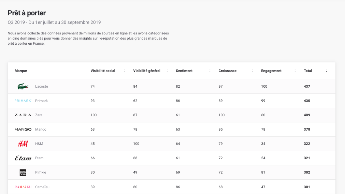The height and width of the screenshot is (194, 345).
Task: Click sort arrows beside Engagement header
Action: coord(295,71)
